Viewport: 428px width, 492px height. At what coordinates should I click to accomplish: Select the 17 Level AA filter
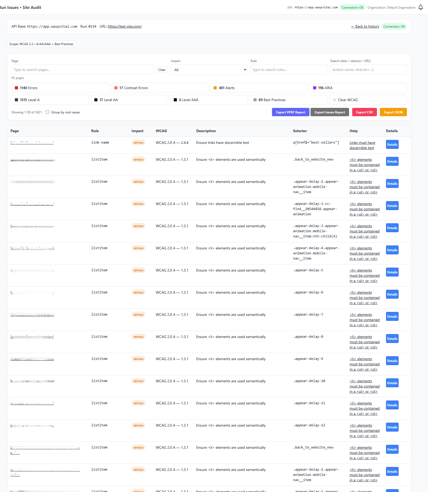click(129, 100)
